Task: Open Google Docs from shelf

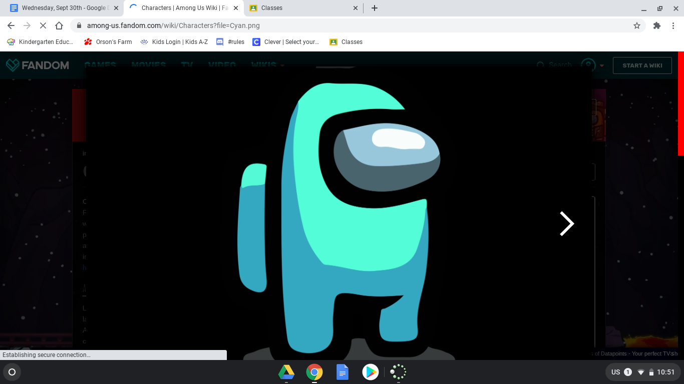Action: (343, 372)
